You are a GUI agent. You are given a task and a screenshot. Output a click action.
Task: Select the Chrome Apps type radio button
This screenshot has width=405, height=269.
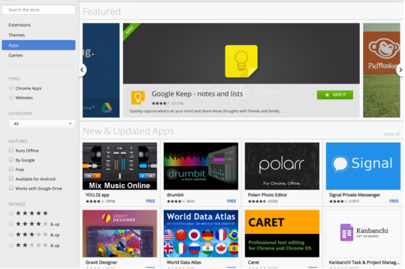click(x=11, y=88)
